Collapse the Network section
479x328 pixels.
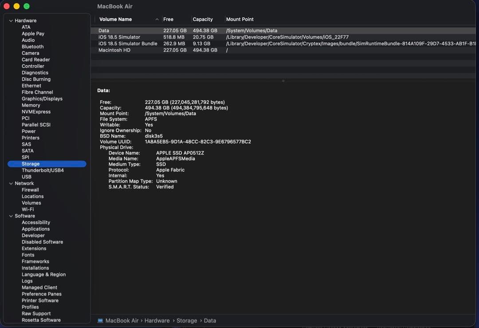[11, 183]
